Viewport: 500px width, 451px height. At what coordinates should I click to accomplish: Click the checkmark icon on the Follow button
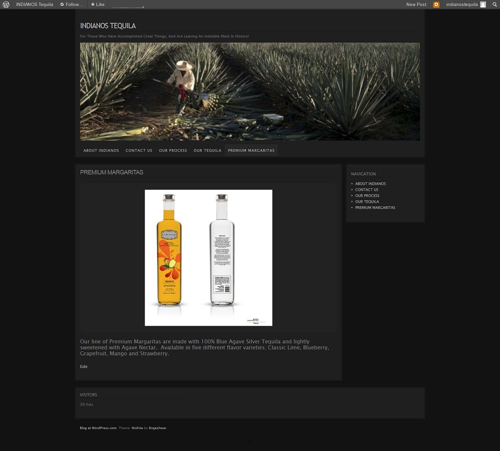(x=62, y=5)
